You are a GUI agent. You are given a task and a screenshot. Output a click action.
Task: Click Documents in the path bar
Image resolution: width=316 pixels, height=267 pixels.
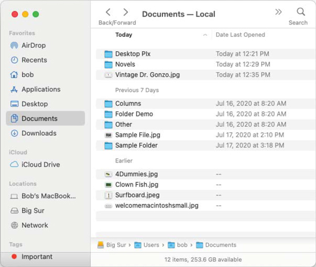pyautogui.click(x=216, y=245)
